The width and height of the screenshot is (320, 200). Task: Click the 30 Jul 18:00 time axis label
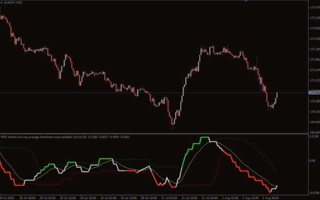[149, 198]
